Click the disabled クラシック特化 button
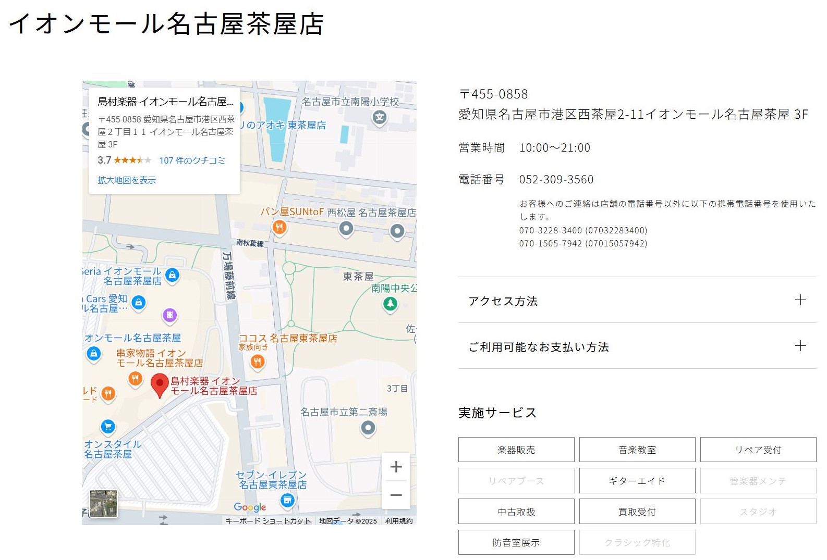This screenshot has width=827, height=560. pos(637,542)
